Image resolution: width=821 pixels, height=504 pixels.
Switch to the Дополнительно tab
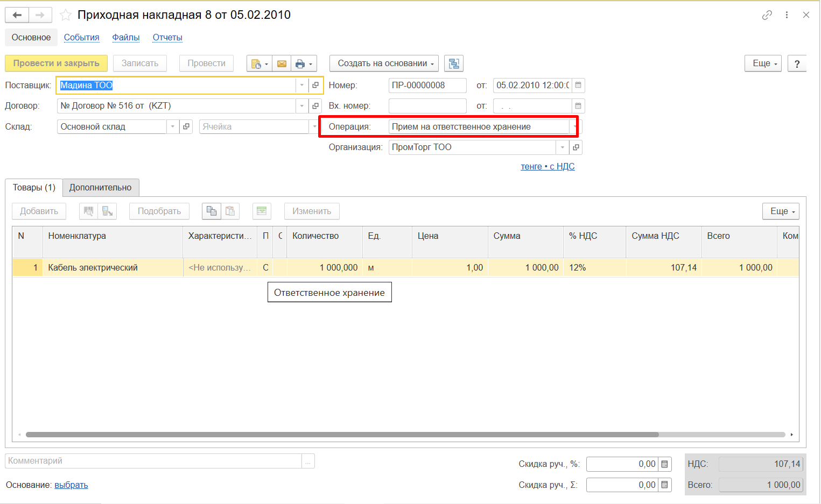(x=100, y=187)
